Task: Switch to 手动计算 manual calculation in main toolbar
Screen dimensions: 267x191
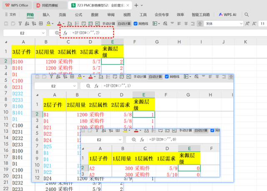Action: (x=108, y=24)
